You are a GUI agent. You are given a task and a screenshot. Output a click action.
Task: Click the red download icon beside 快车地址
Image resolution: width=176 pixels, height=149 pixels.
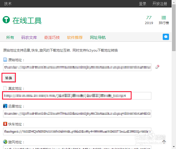point(5,124)
